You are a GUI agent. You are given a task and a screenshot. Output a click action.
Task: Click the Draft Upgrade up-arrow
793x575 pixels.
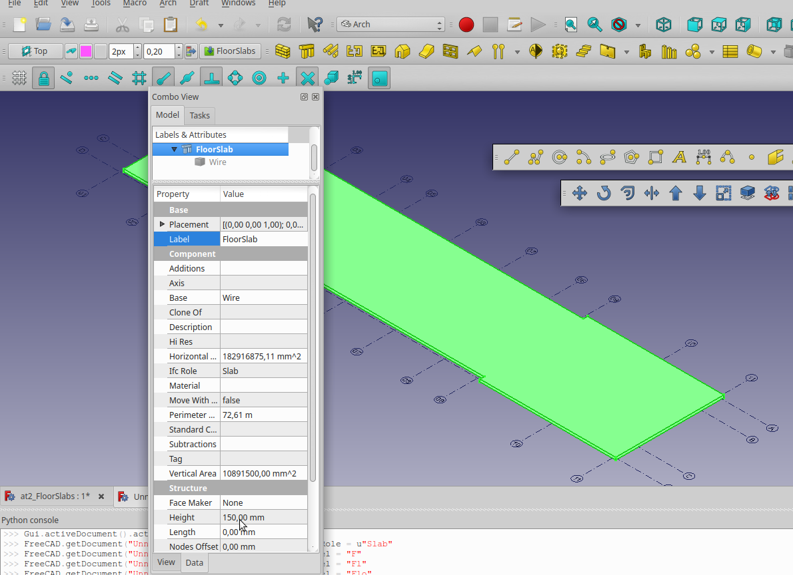676,193
